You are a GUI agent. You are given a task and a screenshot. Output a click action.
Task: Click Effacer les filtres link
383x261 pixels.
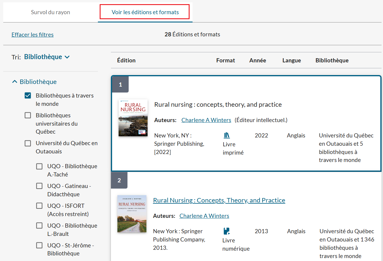[x=33, y=35]
